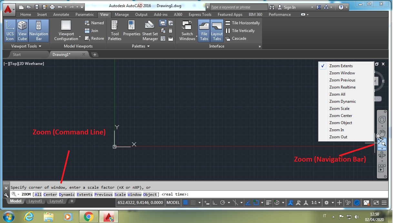Click the Sheet Set Manager palette icon
393x223 pixels.
point(150,29)
